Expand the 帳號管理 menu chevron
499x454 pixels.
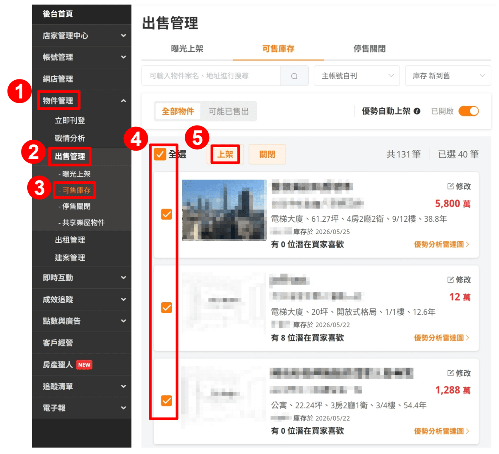[x=123, y=57]
